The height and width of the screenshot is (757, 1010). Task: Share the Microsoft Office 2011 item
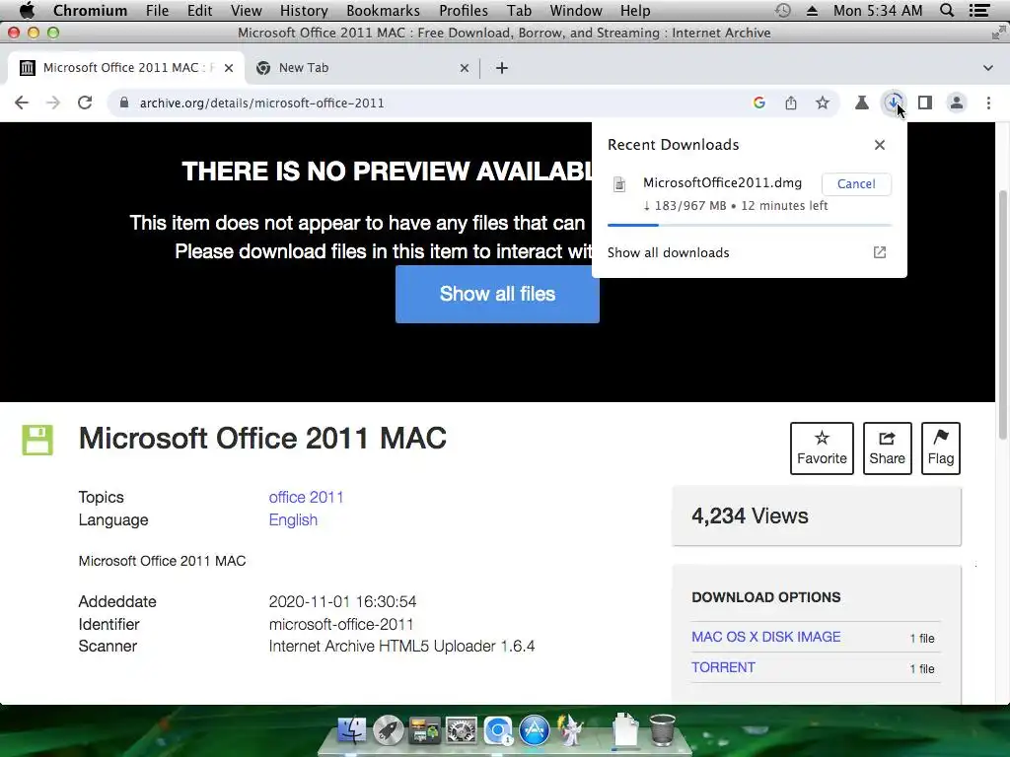[887, 448]
